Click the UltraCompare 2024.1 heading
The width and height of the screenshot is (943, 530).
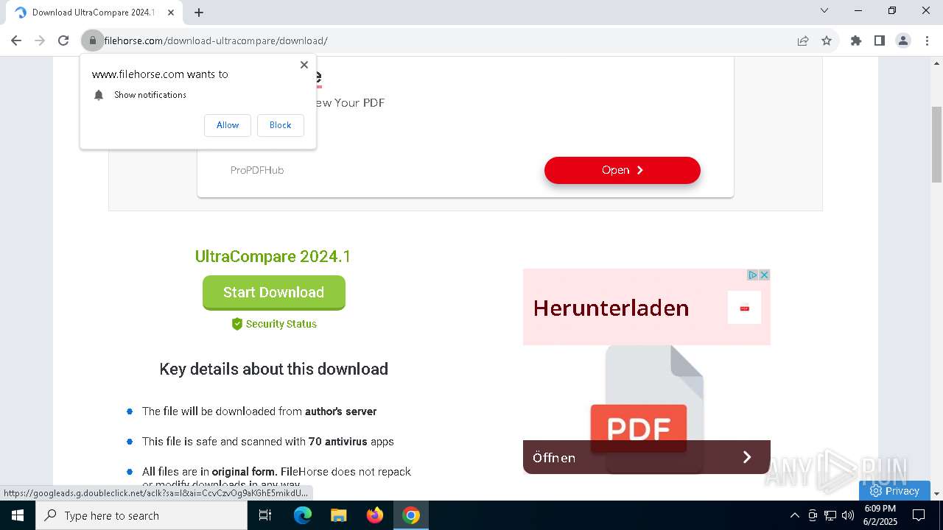coord(273,256)
